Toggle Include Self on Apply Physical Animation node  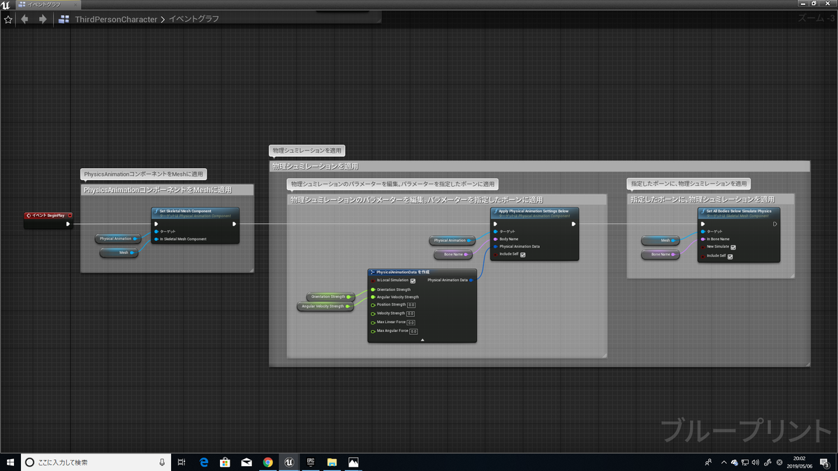523,255
